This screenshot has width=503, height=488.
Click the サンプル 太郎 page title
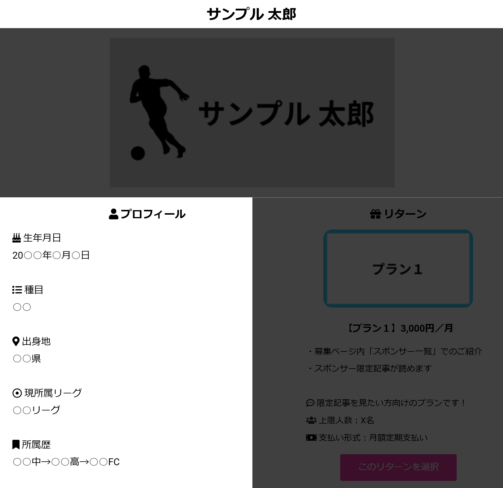(251, 14)
